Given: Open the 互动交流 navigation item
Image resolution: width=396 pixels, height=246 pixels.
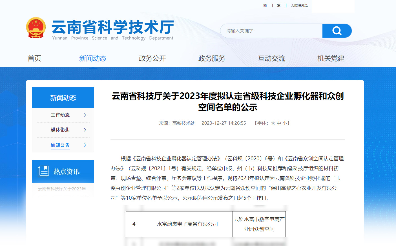Looking at the screenshot, I should coord(271,58).
